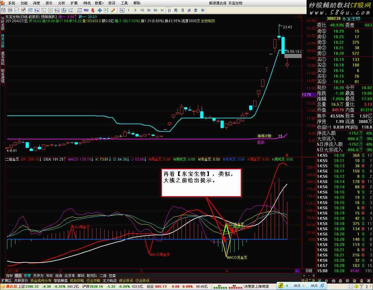
Task: Select the 布林 indicator tab
Action: tap(49, 275)
